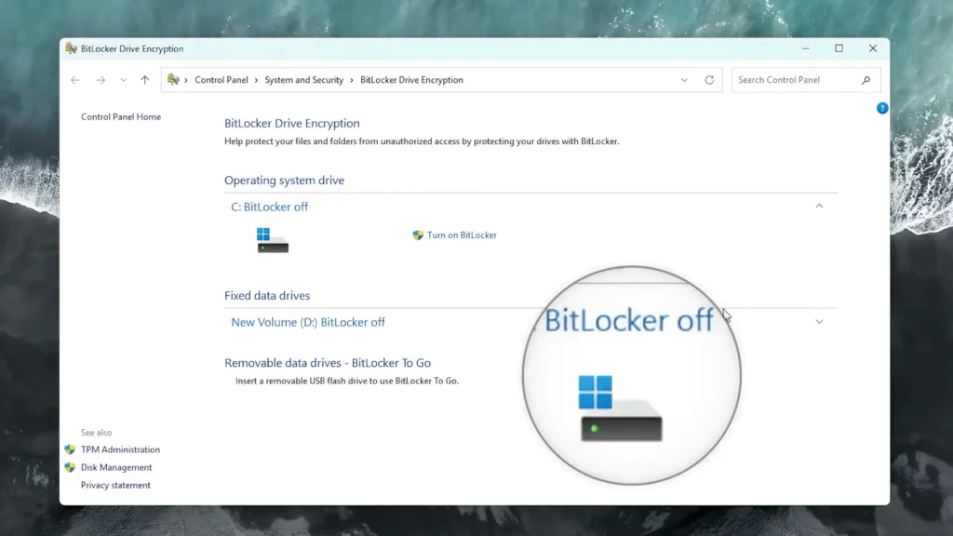Click the shield icon next to Disk Management

(70, 467)
